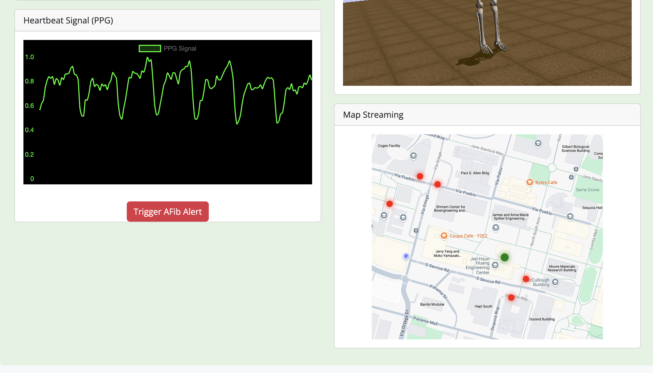Click the Coupa Cafe - Y2E2 icon
This screenshot has width=653, height=373.
(444, 236)
